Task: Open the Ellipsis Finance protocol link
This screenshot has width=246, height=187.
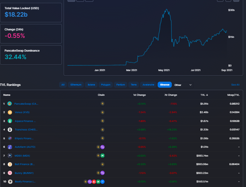Action: 24,138
